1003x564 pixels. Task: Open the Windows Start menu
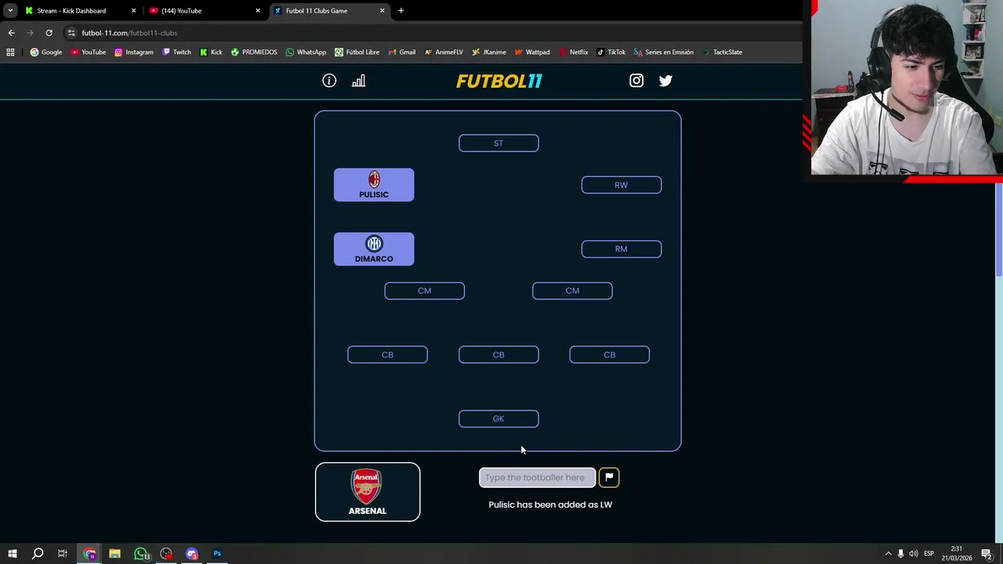12,554
